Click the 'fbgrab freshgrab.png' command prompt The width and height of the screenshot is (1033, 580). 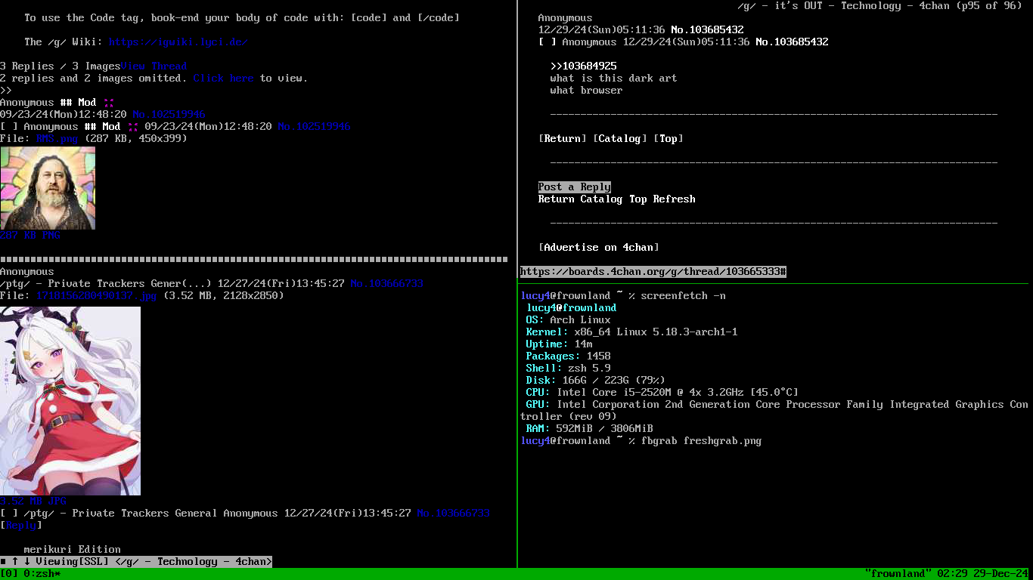701,440
